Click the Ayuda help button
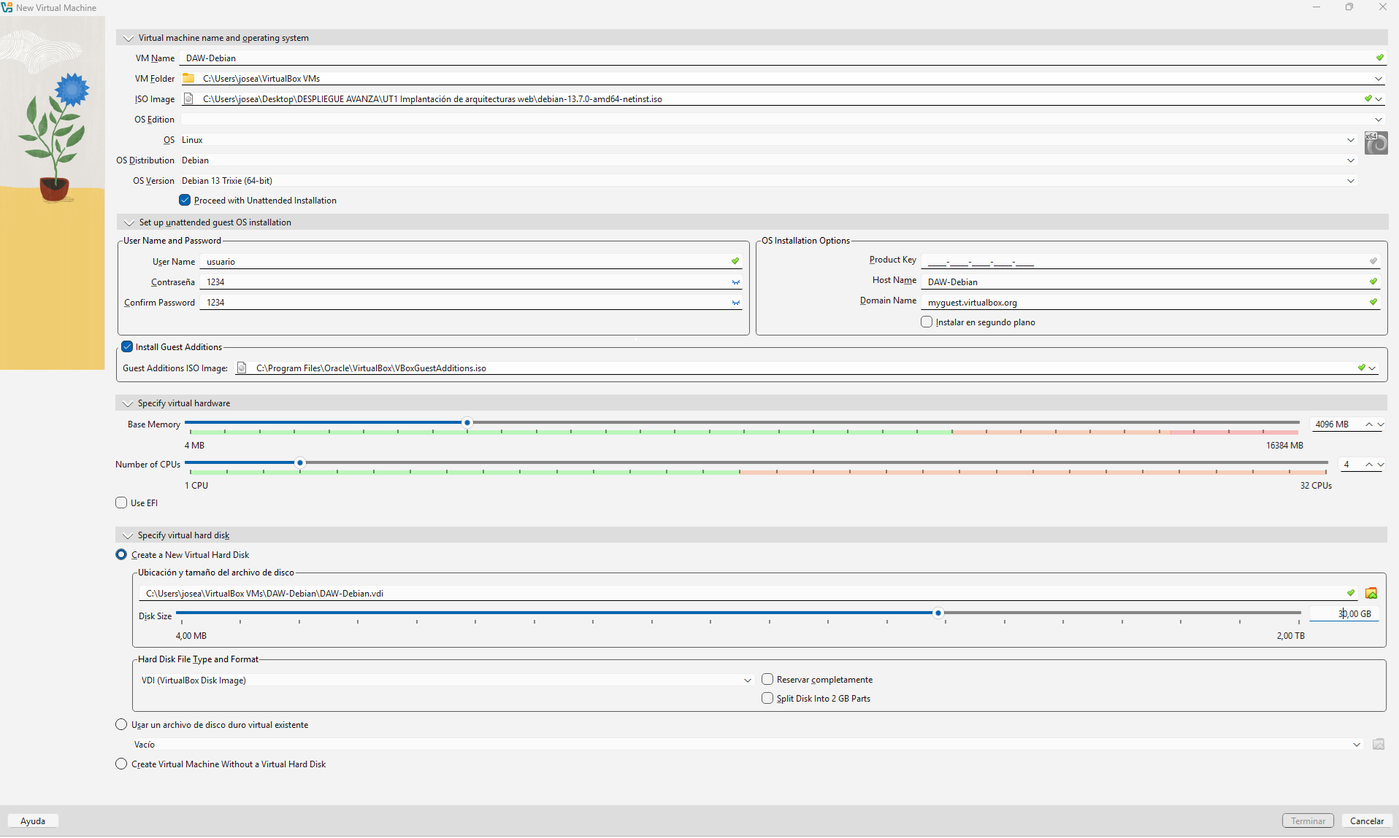This screenshot has height=838, width=1399. pyautogui.click(x=33, y=820)
